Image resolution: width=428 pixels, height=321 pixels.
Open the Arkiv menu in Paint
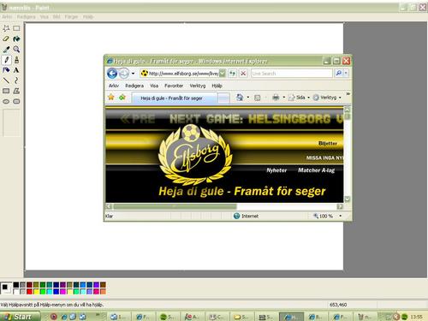point(7,17)
